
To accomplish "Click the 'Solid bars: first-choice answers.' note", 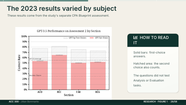I will (x=149, y=54).
